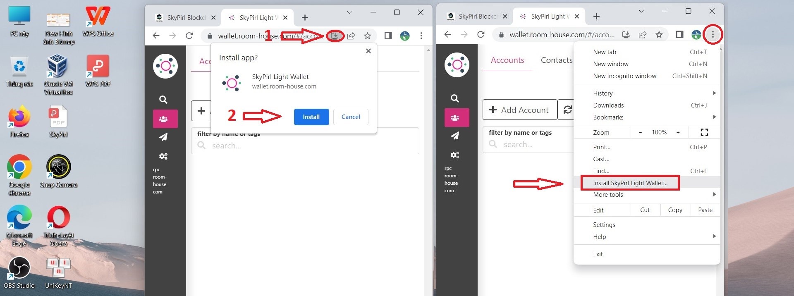This screenshot has width=794, height=296.
Task: Open settings gears in left wallet sidebar
Action: tap(164, 156)
